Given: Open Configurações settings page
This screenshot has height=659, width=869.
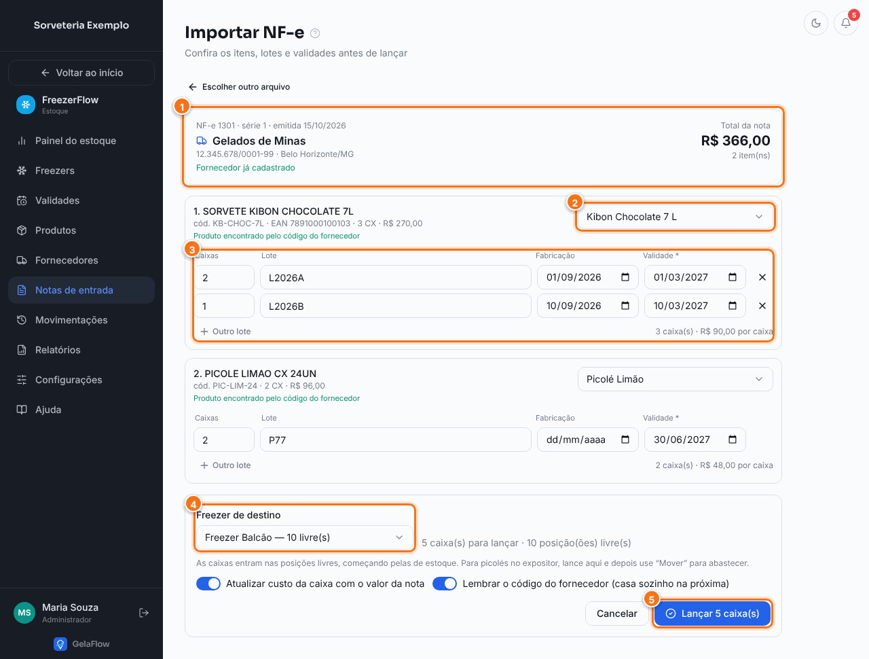Looking at the screenshot, I should coord(81,380).
